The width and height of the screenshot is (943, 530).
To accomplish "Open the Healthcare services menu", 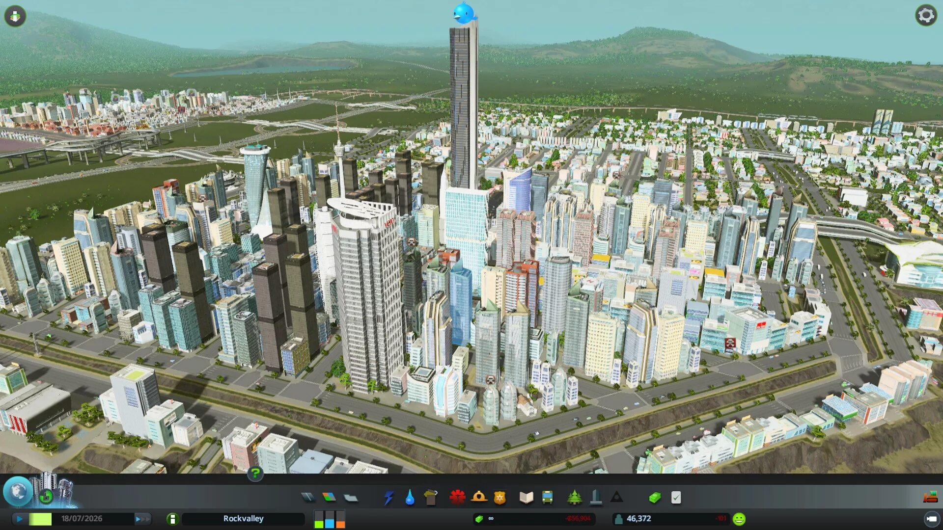I will click(x=457, y=498).
